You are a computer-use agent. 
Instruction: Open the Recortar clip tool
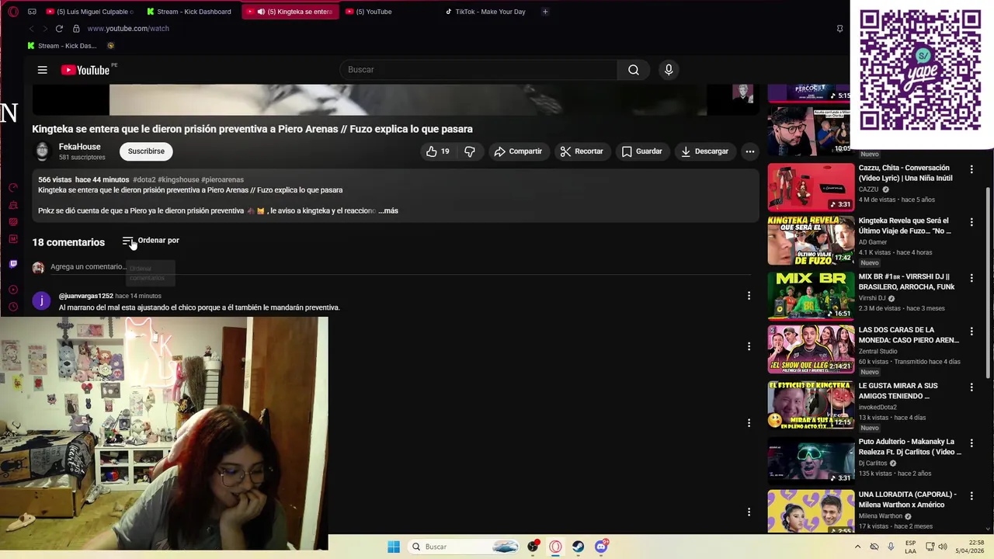pyautogui.click(x=582, y=151)
